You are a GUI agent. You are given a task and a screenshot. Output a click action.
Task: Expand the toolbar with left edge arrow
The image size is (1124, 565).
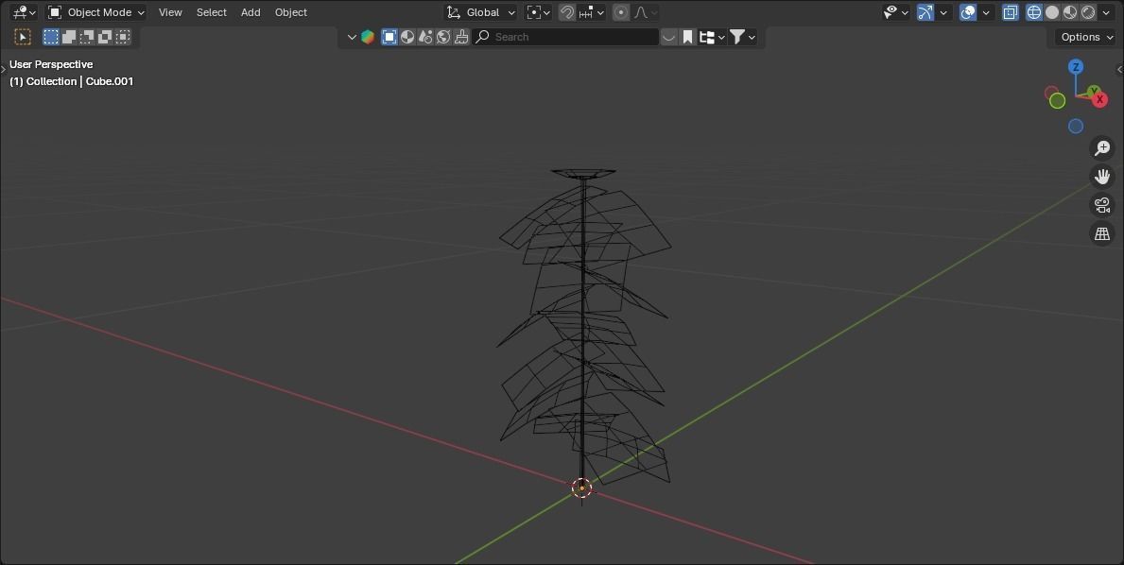(3, 69)
